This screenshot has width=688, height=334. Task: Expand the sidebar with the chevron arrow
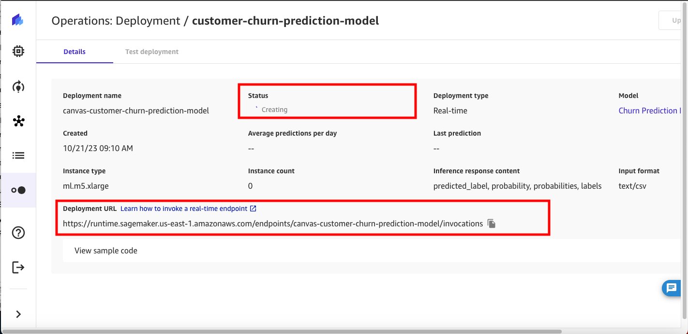pos(18,314)
